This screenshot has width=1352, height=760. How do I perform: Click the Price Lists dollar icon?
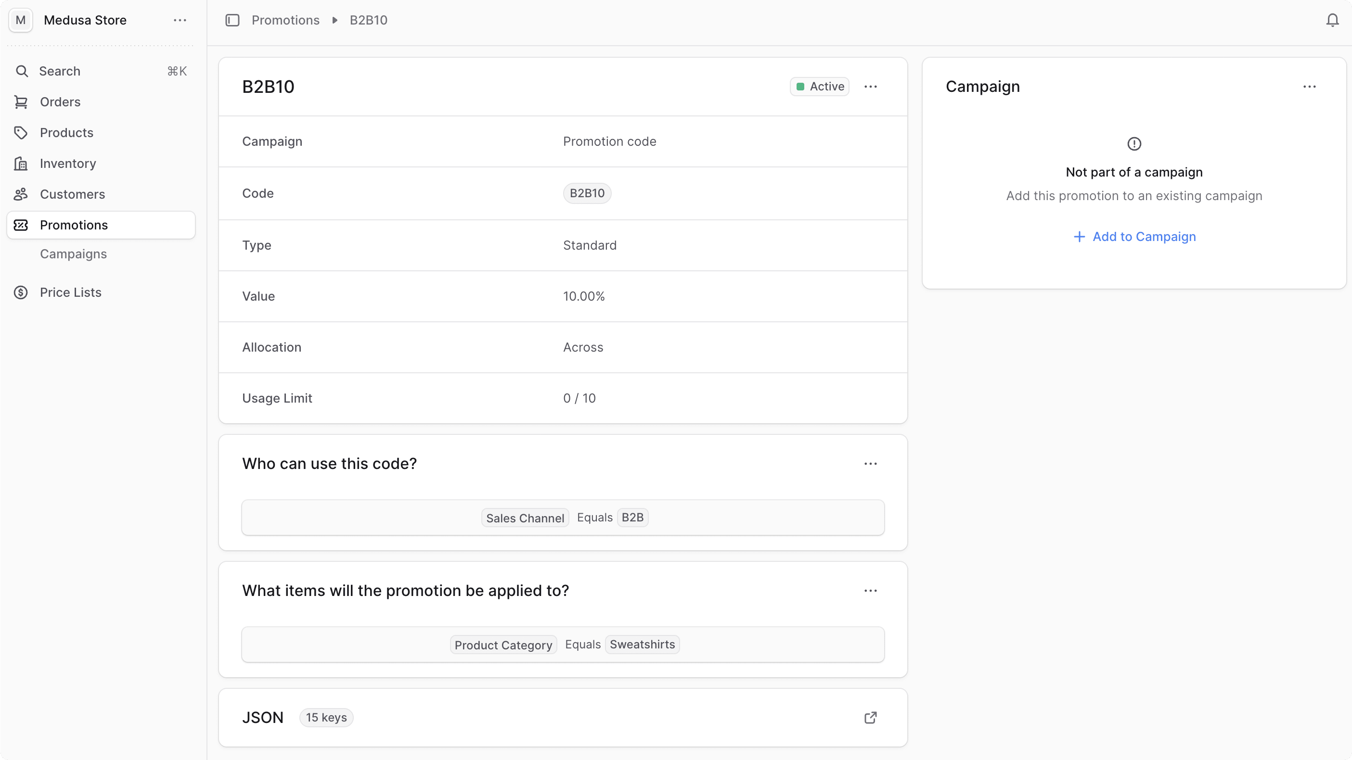click(21, 292)
